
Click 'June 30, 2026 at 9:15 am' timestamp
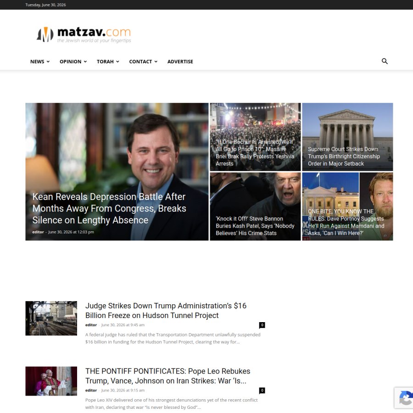(123, 391)
